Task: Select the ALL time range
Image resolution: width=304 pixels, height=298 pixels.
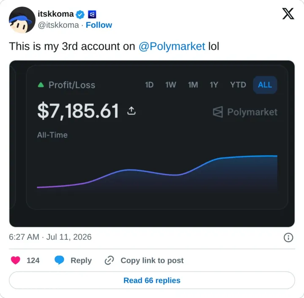Action: [x=265, y=85]
